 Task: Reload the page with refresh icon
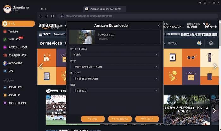tap(53, 16)
